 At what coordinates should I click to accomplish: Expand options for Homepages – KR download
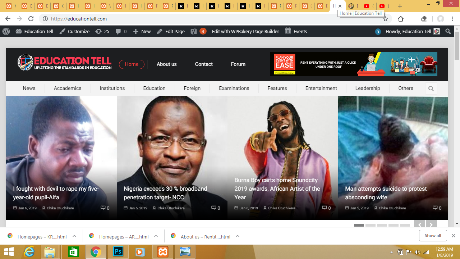(74, 236)
